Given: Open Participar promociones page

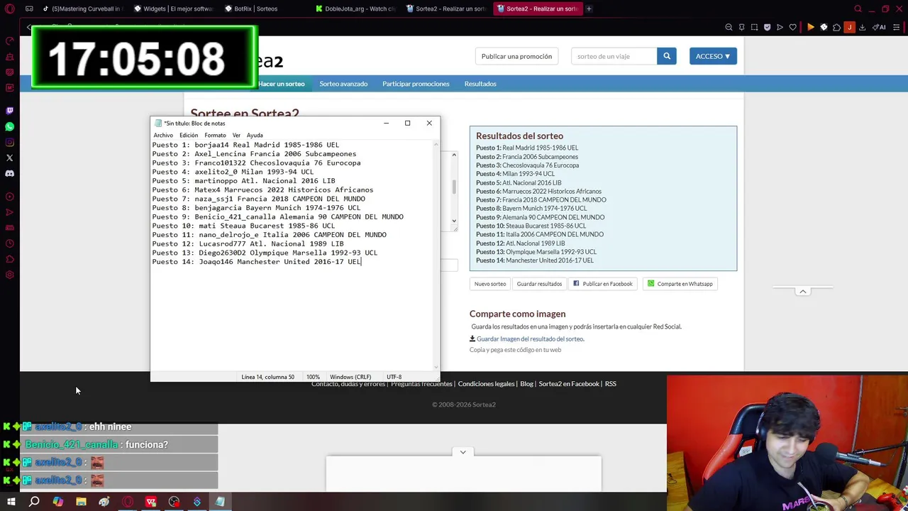Looking at the screenshot, I should [416, 84].
